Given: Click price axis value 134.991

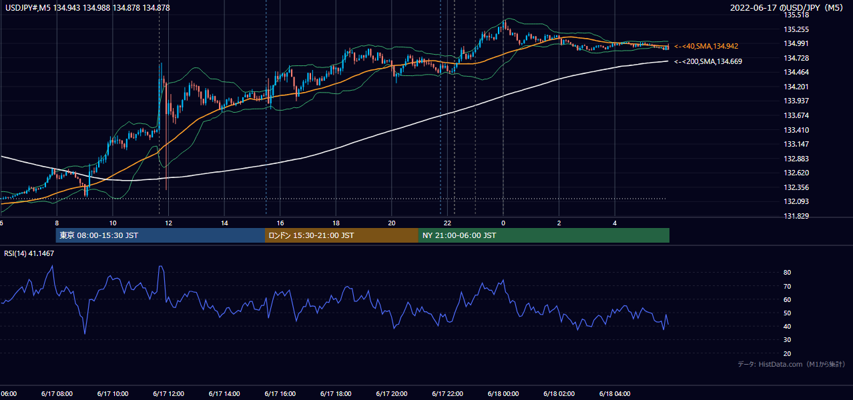Looking at the screenshot, I should point(797,43).
